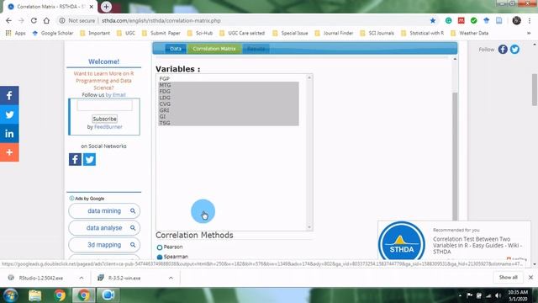Open the data mining ad link
The height and width of the screenshot is (303, 538).
click(x=104, y=211)
